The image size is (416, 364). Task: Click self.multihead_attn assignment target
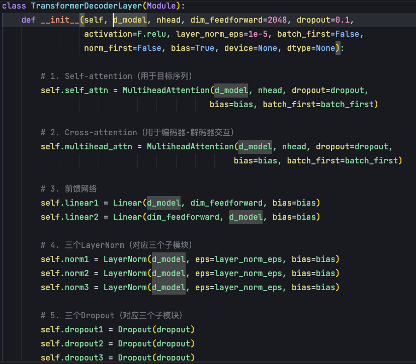coord(87,146)
